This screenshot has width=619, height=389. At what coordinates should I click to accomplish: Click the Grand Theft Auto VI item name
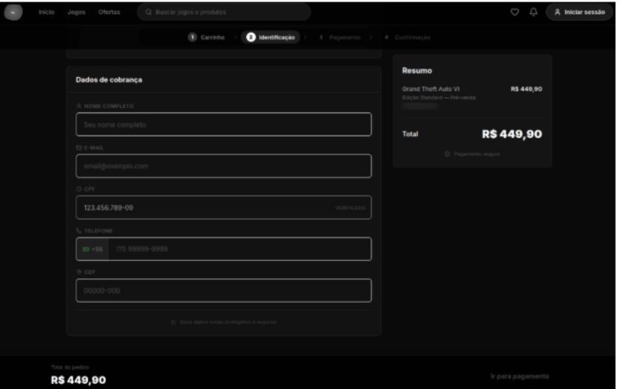click(x=430, y=89)
